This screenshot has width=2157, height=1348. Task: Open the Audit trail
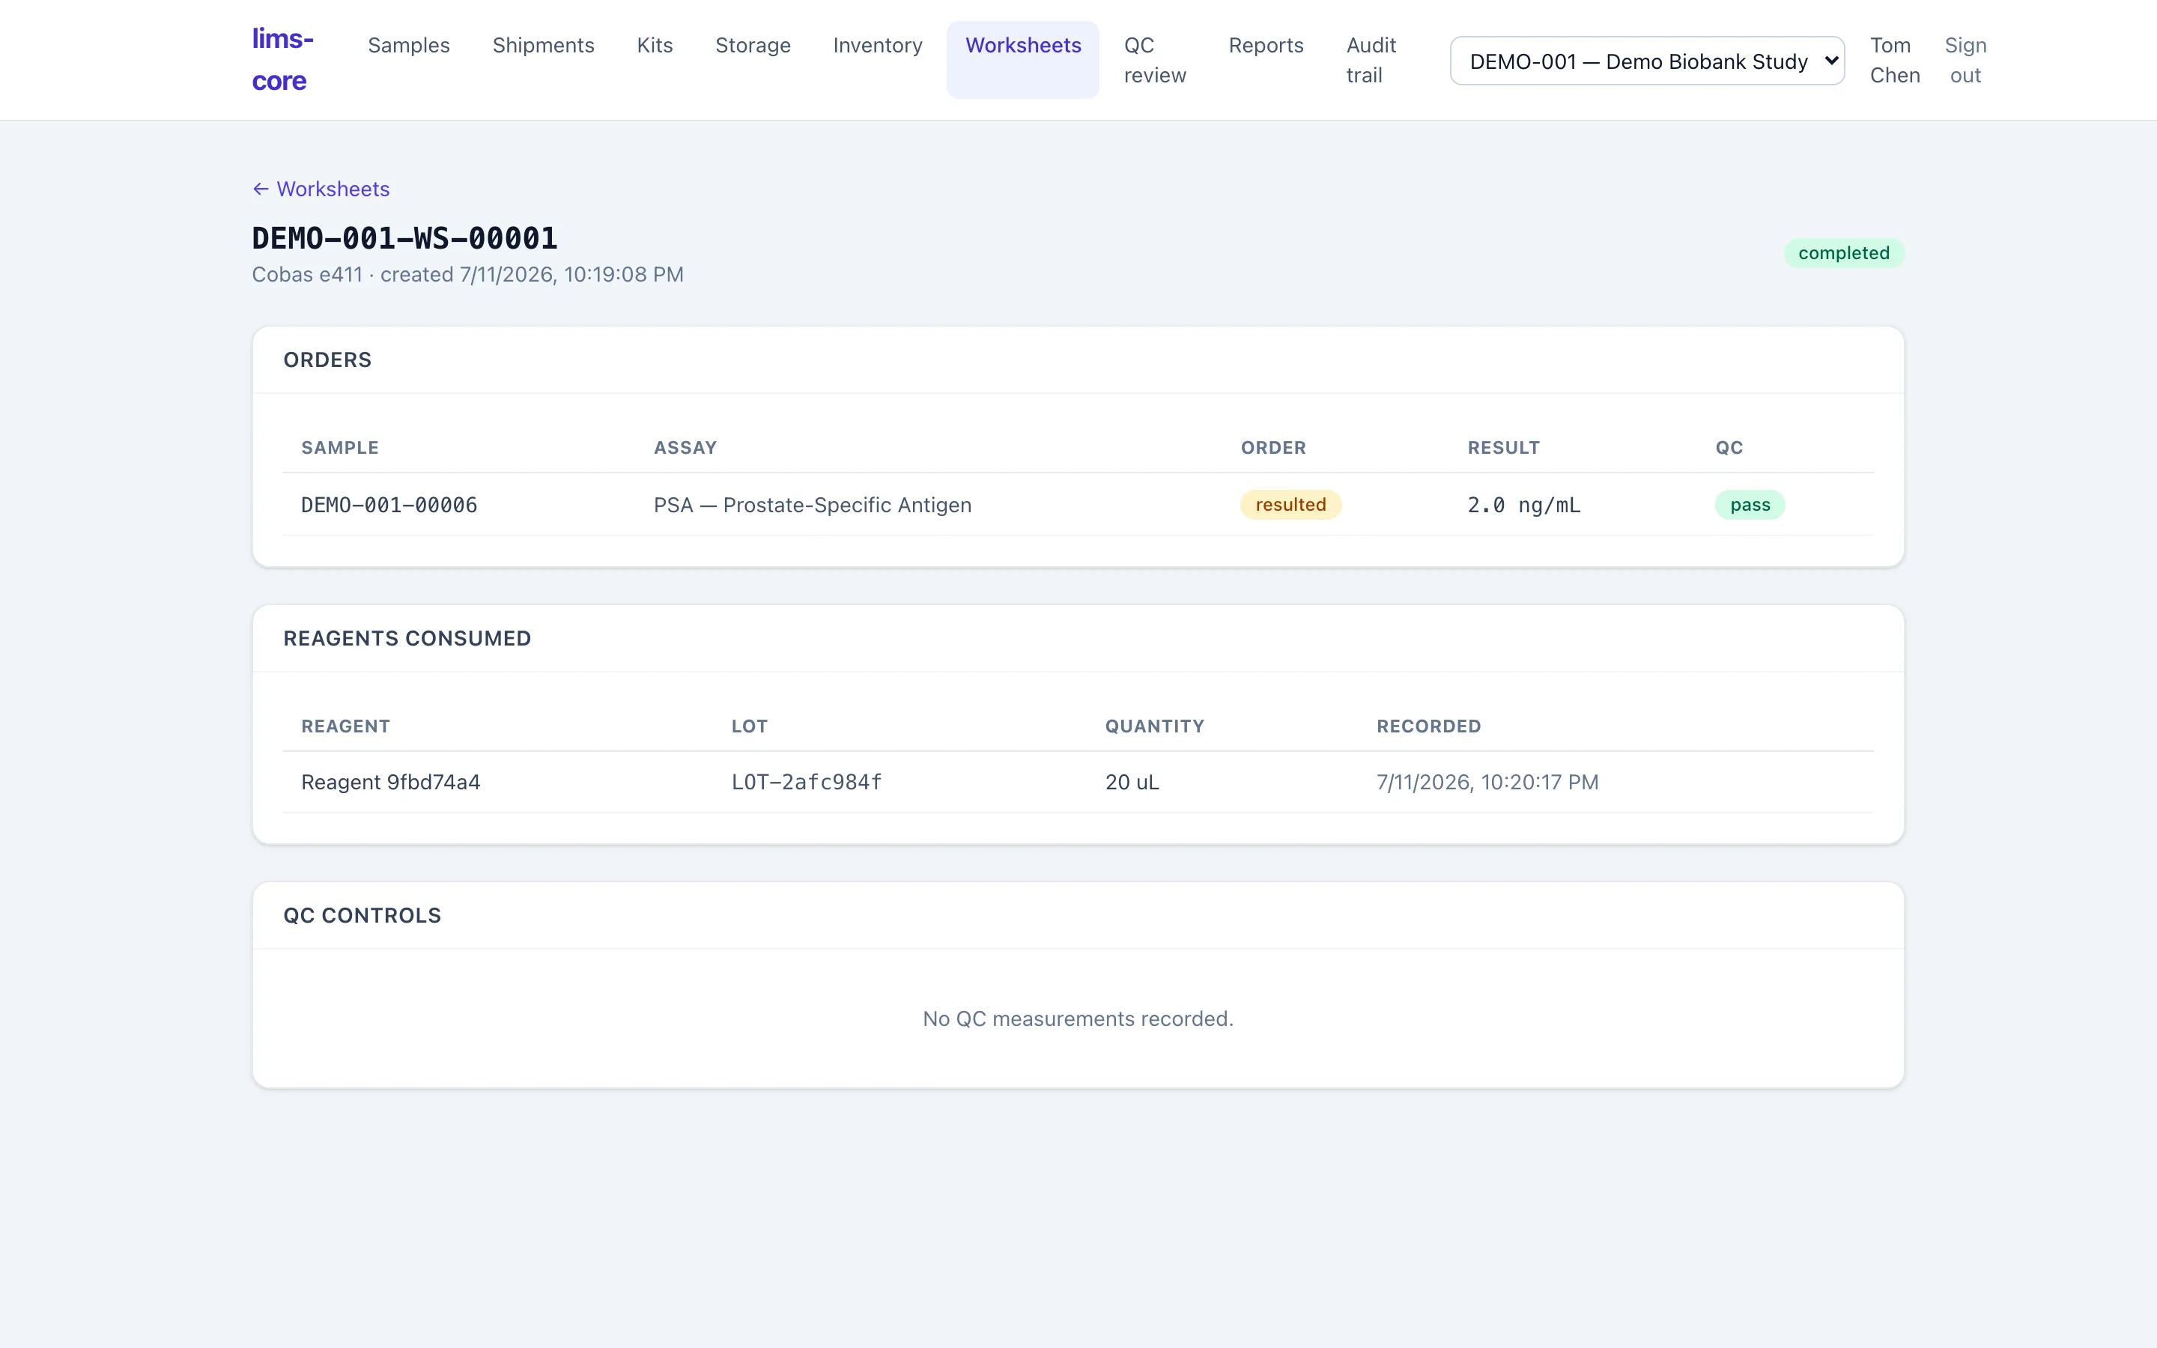1370,60
